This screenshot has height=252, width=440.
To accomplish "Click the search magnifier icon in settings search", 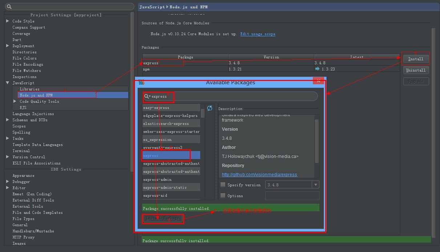I will [x=9, y=7].
